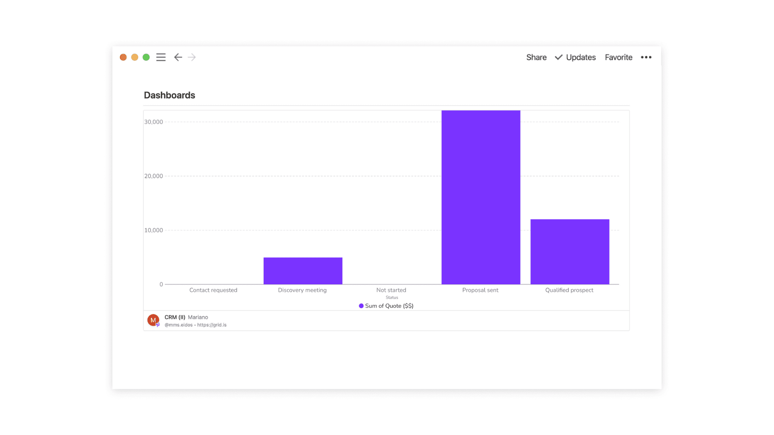Open the https://grid.is link

[212, 325]
